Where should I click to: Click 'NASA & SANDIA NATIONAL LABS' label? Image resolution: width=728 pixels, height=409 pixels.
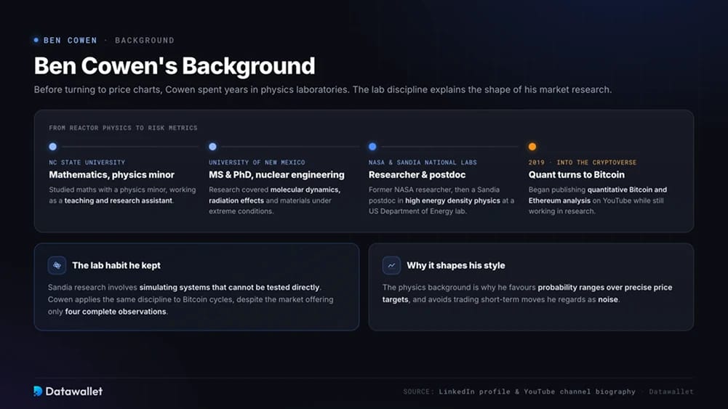pos(423,162)
